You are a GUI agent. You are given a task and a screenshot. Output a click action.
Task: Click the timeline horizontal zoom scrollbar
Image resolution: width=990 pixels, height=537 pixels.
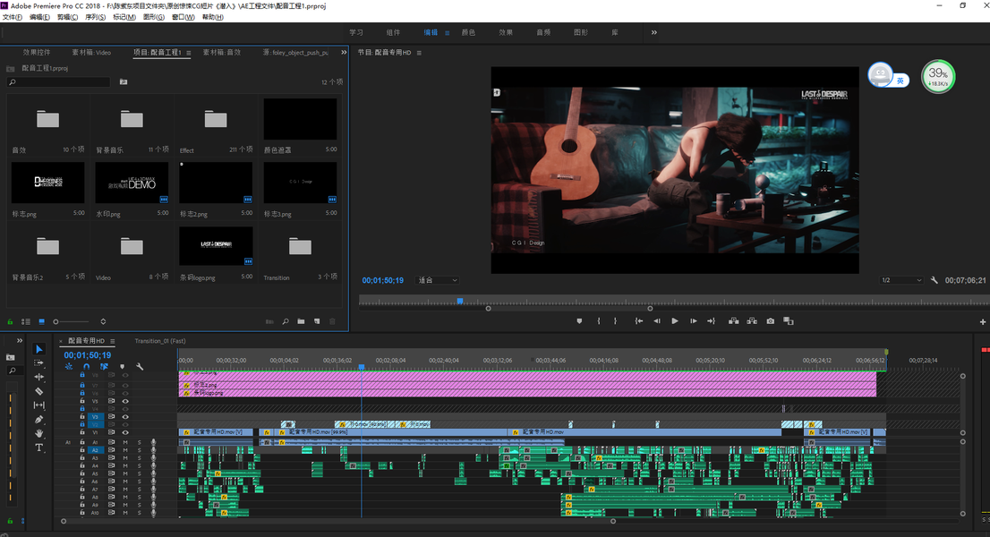(337, 521)
